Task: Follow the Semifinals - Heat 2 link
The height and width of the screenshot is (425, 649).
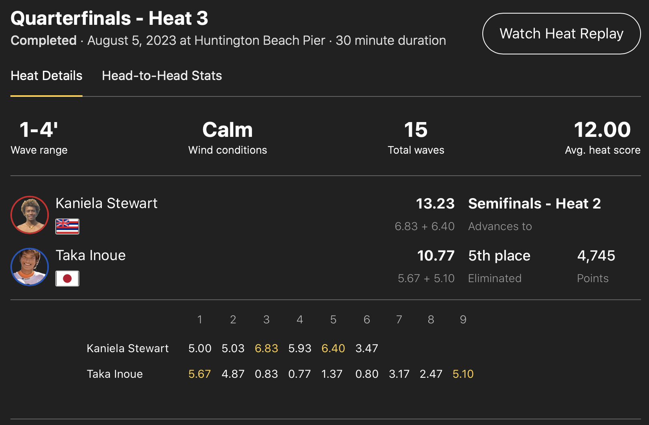Action: (534, 204)
